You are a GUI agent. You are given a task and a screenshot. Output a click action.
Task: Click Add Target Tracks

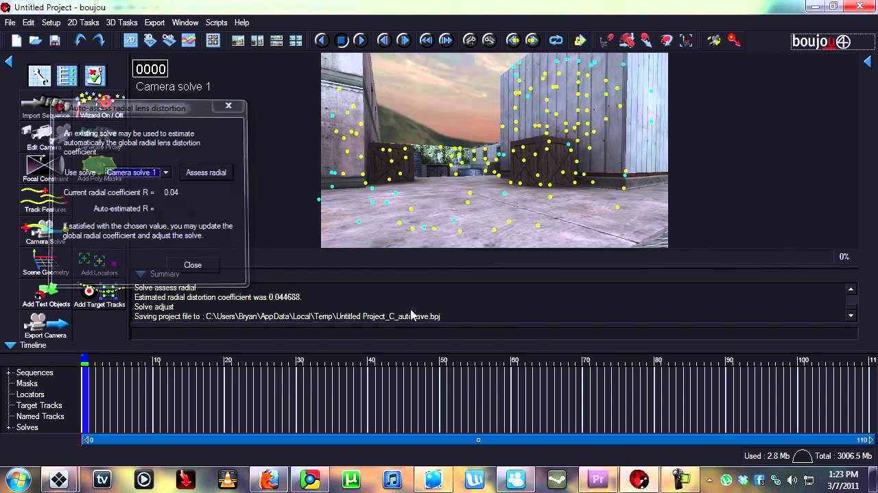pyautogui.click(x=99, y=295)
